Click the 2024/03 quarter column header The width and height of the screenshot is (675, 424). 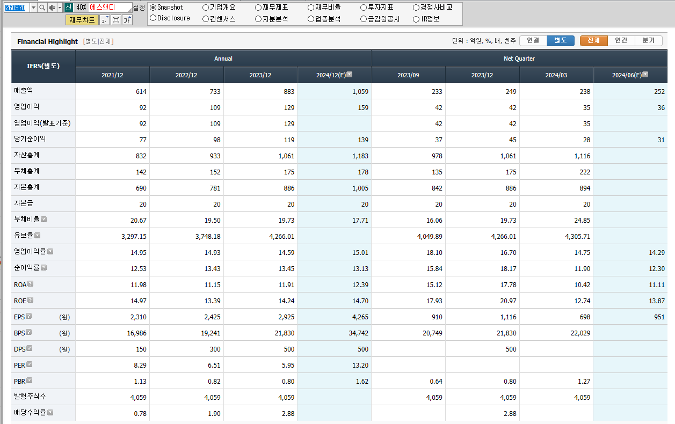[556, 75]
